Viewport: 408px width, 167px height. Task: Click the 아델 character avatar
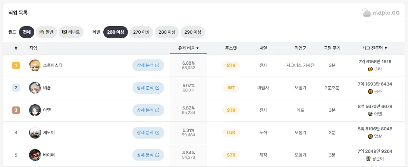35,110
